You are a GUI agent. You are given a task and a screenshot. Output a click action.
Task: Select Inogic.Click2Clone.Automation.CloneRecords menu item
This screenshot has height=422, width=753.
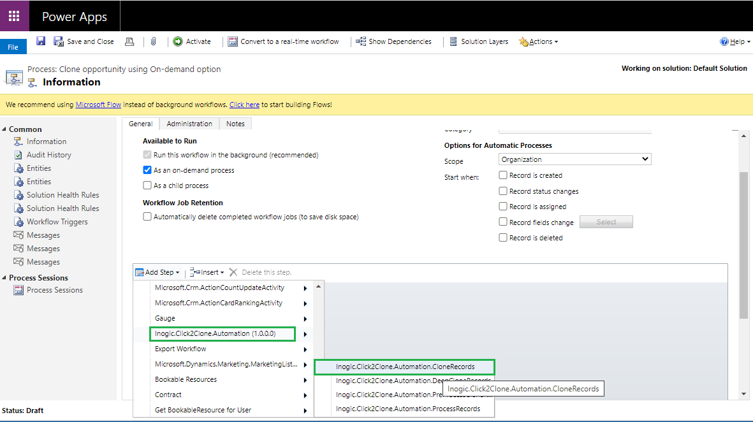(x=405, y=367)
